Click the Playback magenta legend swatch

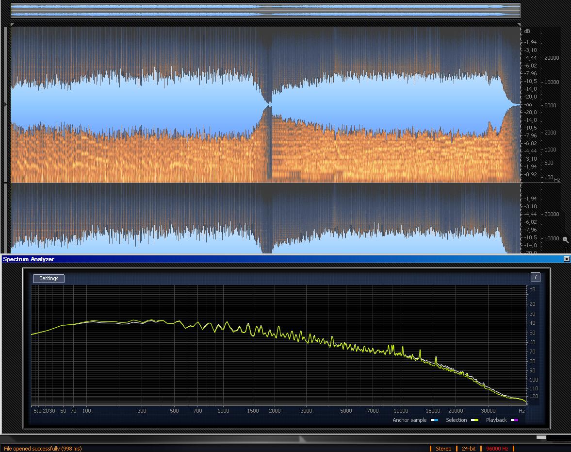[514, 420]
